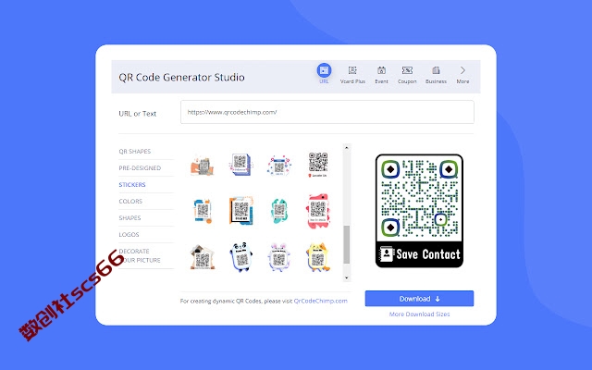Choose the orange-blue black frame sticker

[x=240, y=211]
